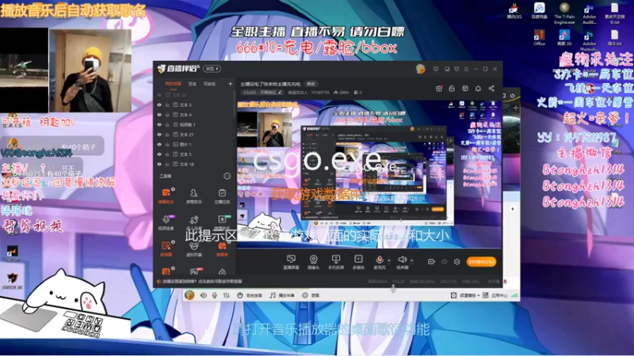This screenshot has width=634, height=356.
Task: Open the 虚拟形象 tool in the toolbox
Action: (x=193, y=249)
